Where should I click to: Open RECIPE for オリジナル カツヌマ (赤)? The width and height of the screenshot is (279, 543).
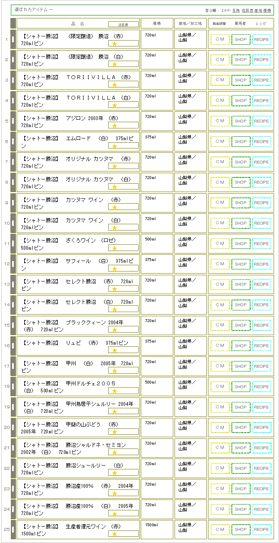262,162
